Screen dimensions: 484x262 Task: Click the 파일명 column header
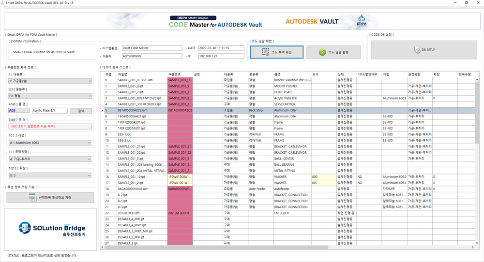pos(142,74)
